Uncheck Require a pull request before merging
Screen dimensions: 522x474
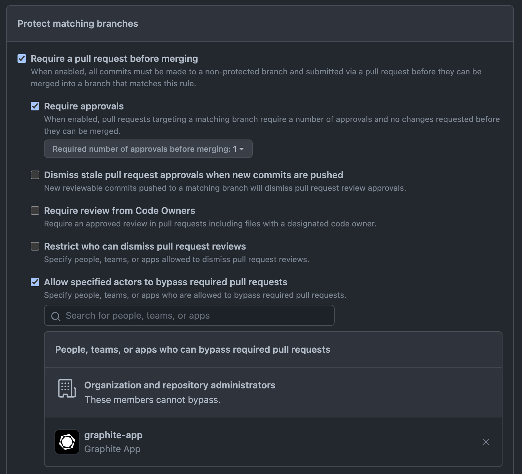(22, 59)
